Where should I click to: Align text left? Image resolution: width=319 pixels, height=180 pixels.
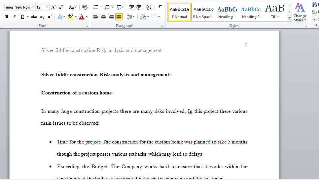(x=96, y=17)
